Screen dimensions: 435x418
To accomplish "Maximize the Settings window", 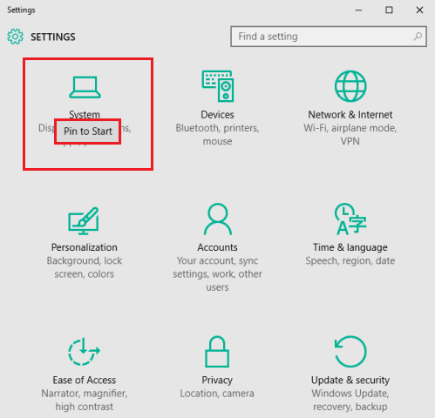I will [389, 10].
